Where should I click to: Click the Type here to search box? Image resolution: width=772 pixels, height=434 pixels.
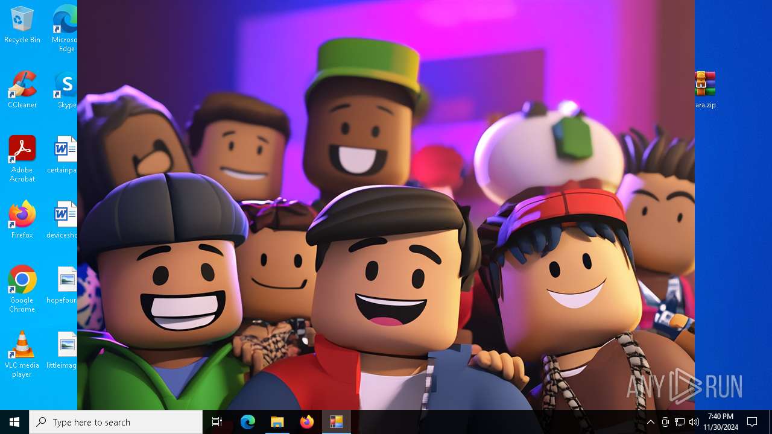(116, 422)
